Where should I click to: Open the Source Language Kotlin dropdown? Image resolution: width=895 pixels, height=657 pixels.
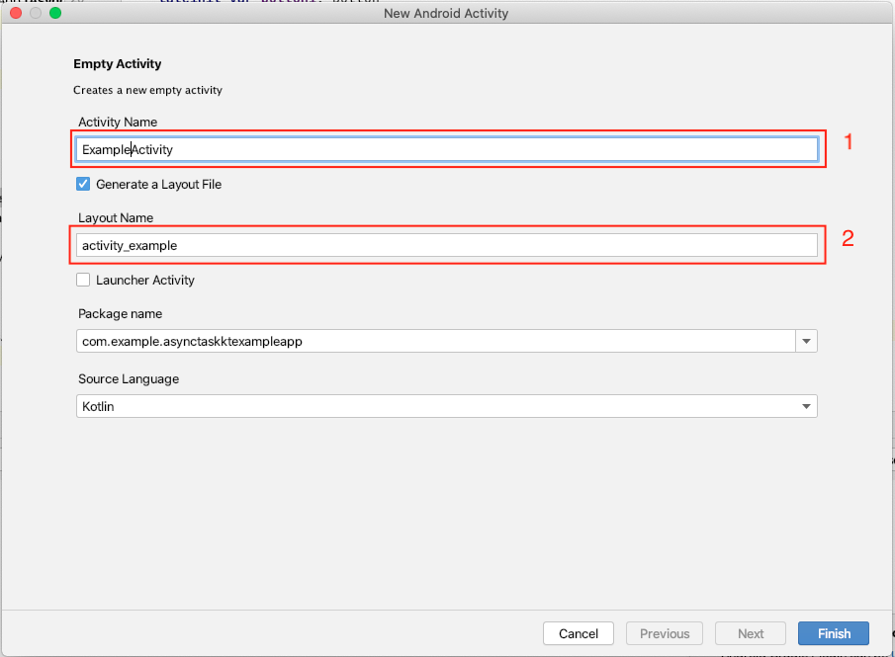point(447,406)
